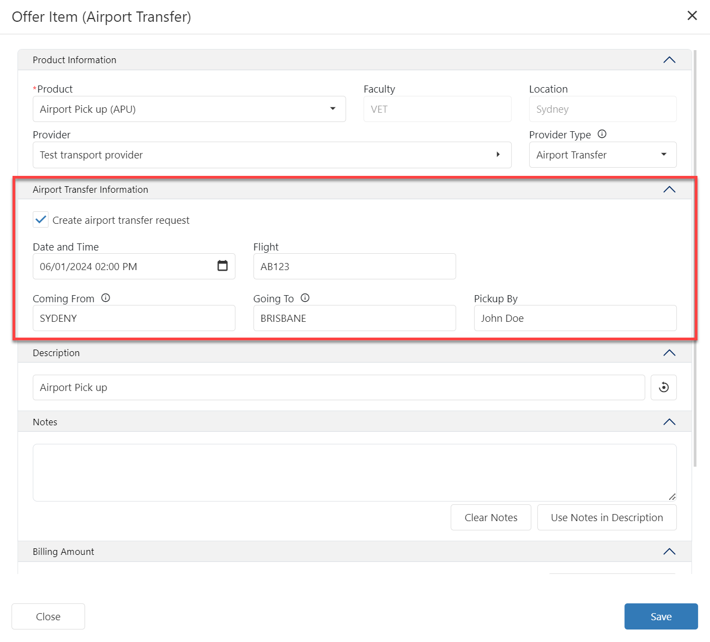Collapse the Billing Amount section
Viewport: 710px width, 642px height.
[669, 552]
